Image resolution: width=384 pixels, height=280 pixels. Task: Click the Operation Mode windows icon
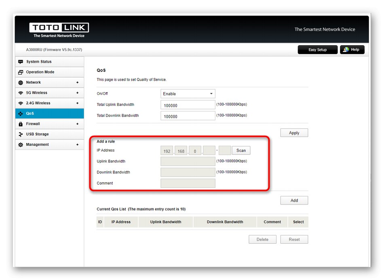coord(21,72)
